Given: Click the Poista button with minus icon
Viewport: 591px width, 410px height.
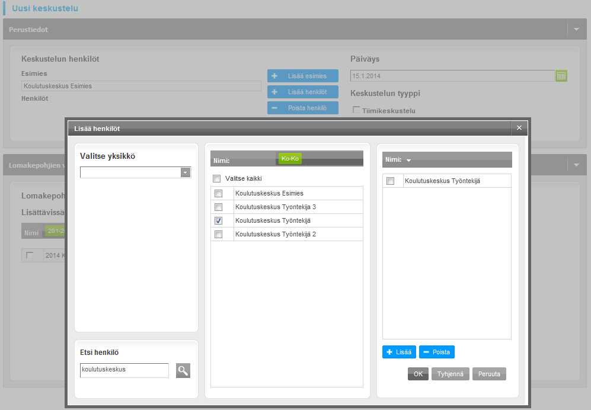Looking at the screenshot, I should (437, 352).
